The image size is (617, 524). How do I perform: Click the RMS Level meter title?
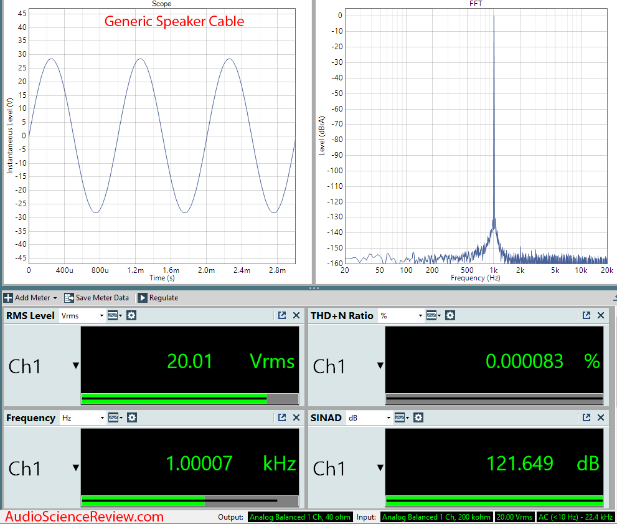pyautogui.click(x=31, y=316)
